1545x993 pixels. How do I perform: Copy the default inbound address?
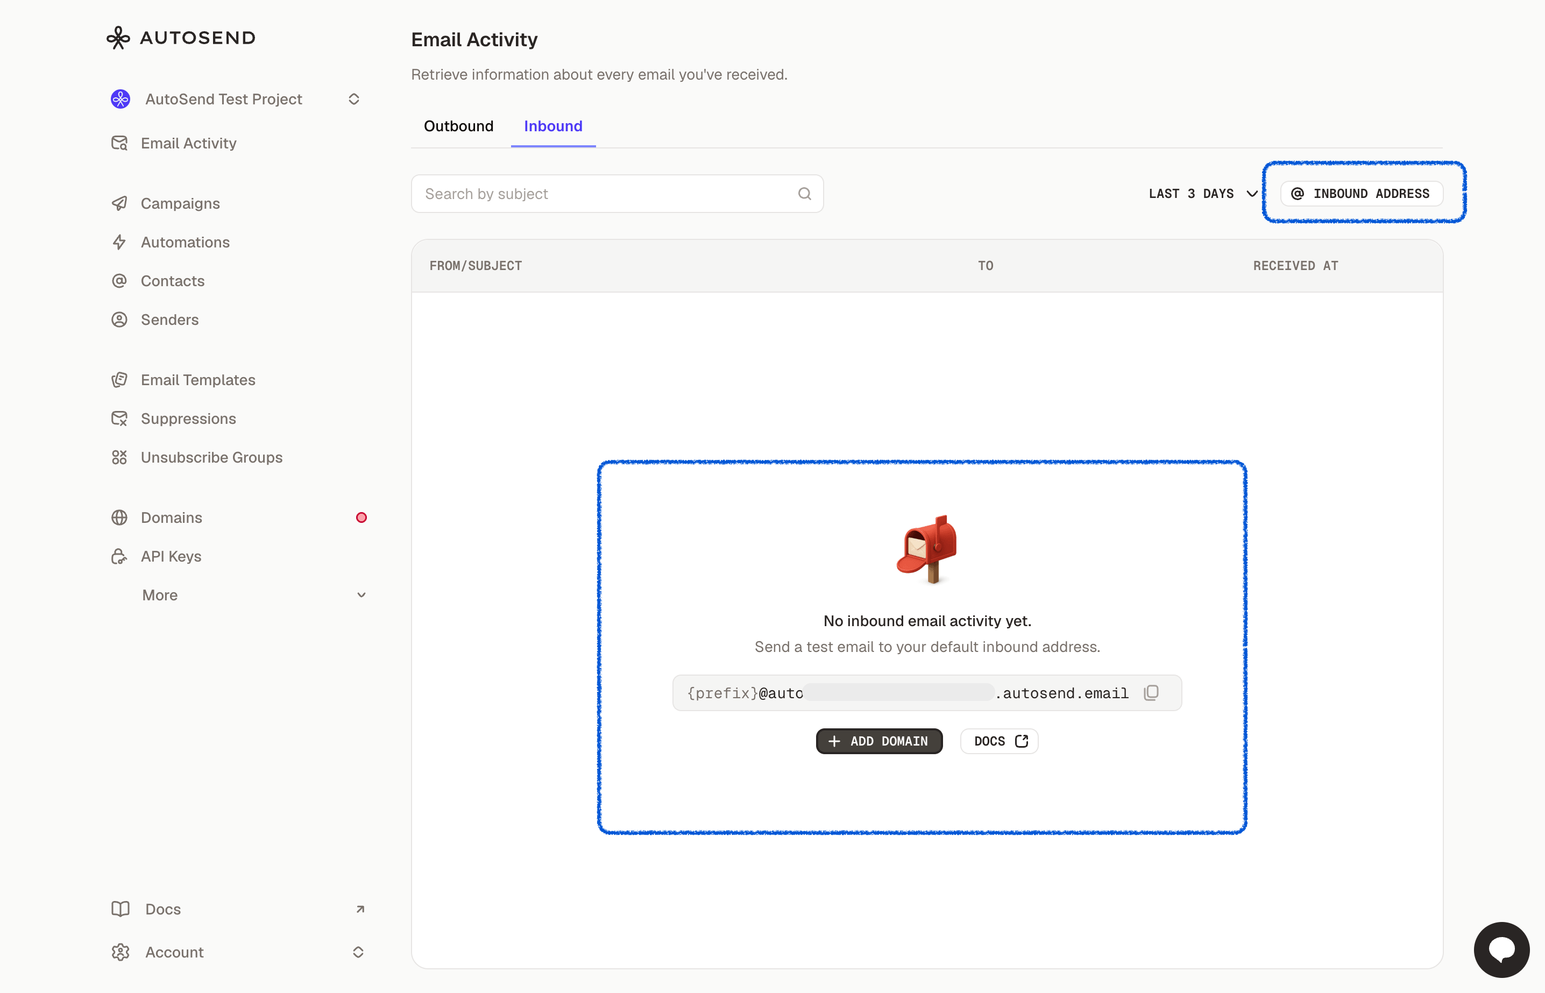point(1151,692)
